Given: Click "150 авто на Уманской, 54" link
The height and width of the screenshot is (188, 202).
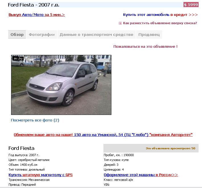Looking at the screenshot, I should click(111, 135).
